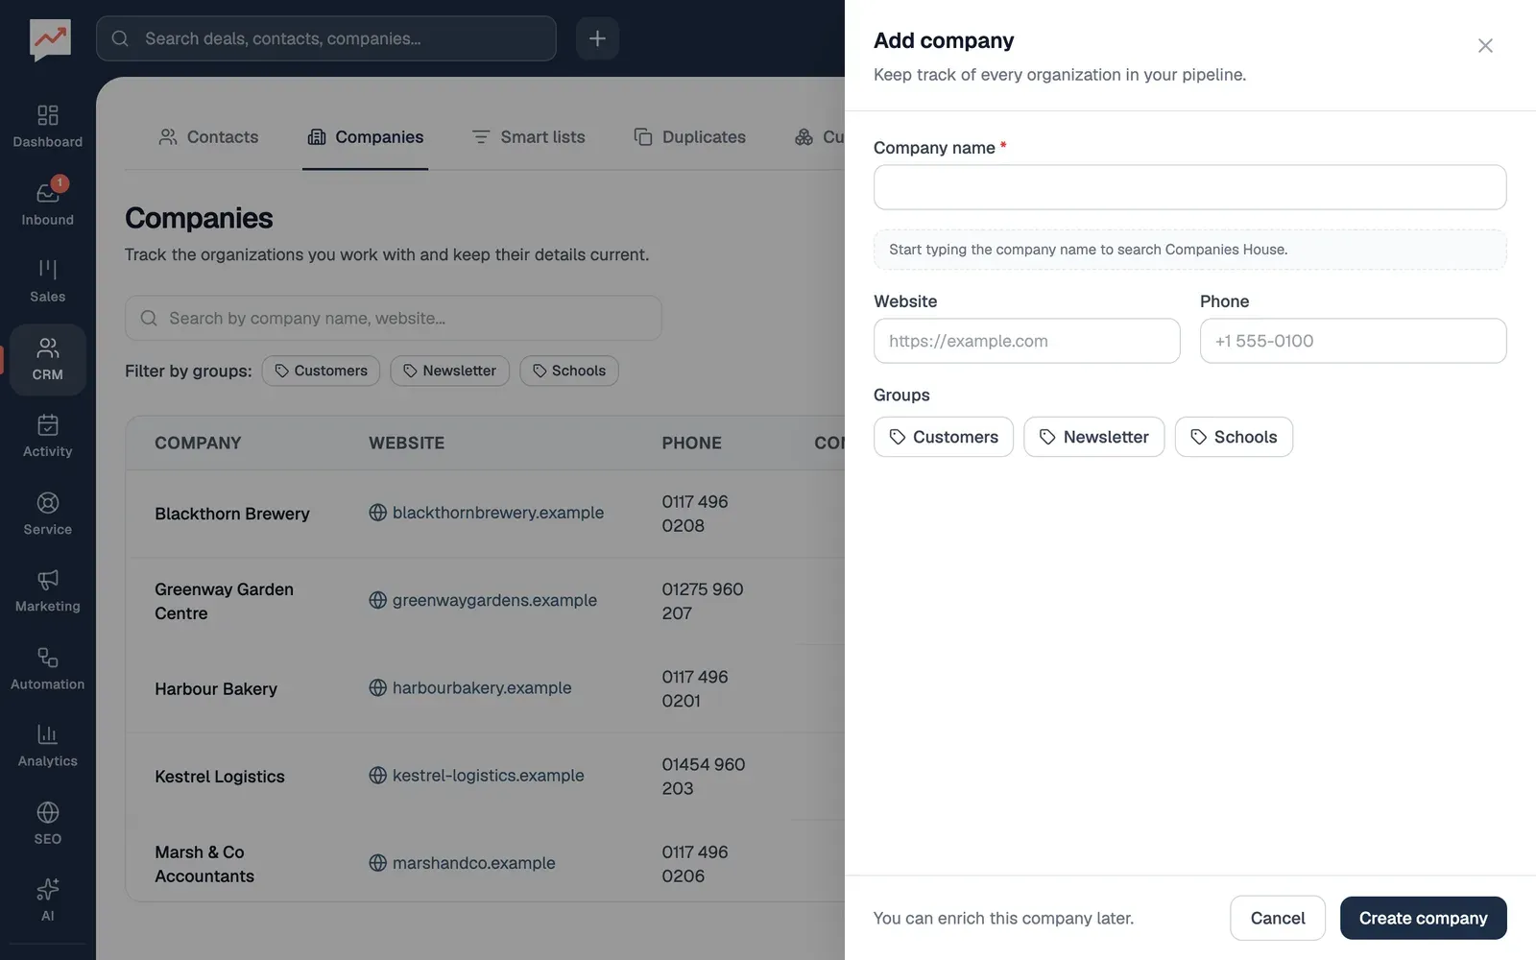Viewport: 1536px width, 960px height.
Task: Switch to the Contacts tab
Action: point(208,137)
